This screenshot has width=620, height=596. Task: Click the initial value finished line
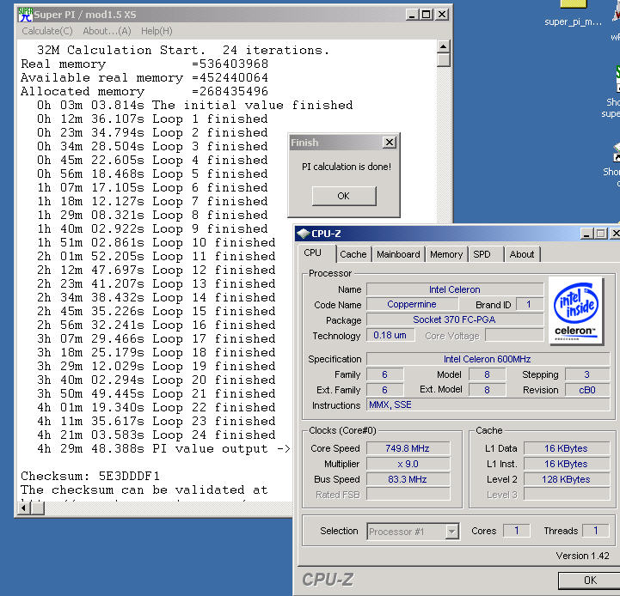pos(194,105)
